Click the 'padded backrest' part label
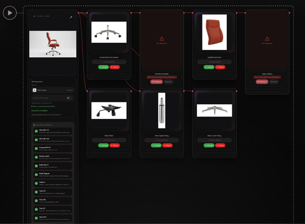This screenshot has height=224, width=305. (215, 57)
